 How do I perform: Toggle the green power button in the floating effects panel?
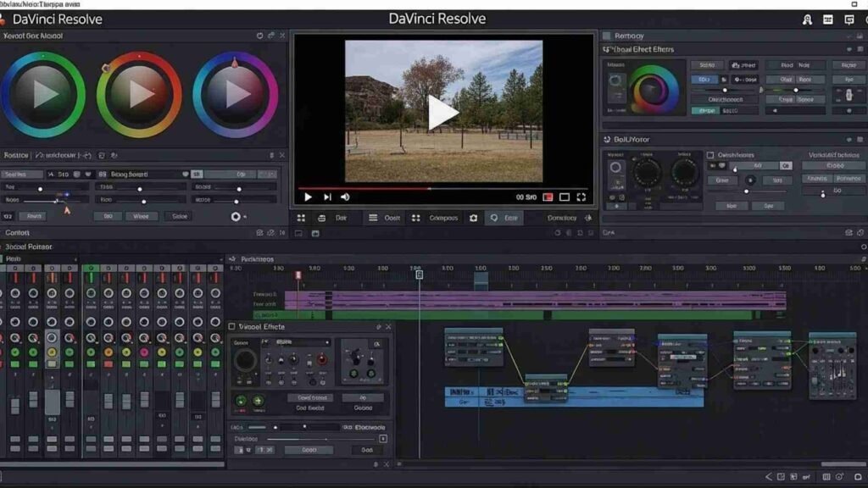(x=241, y=401)
